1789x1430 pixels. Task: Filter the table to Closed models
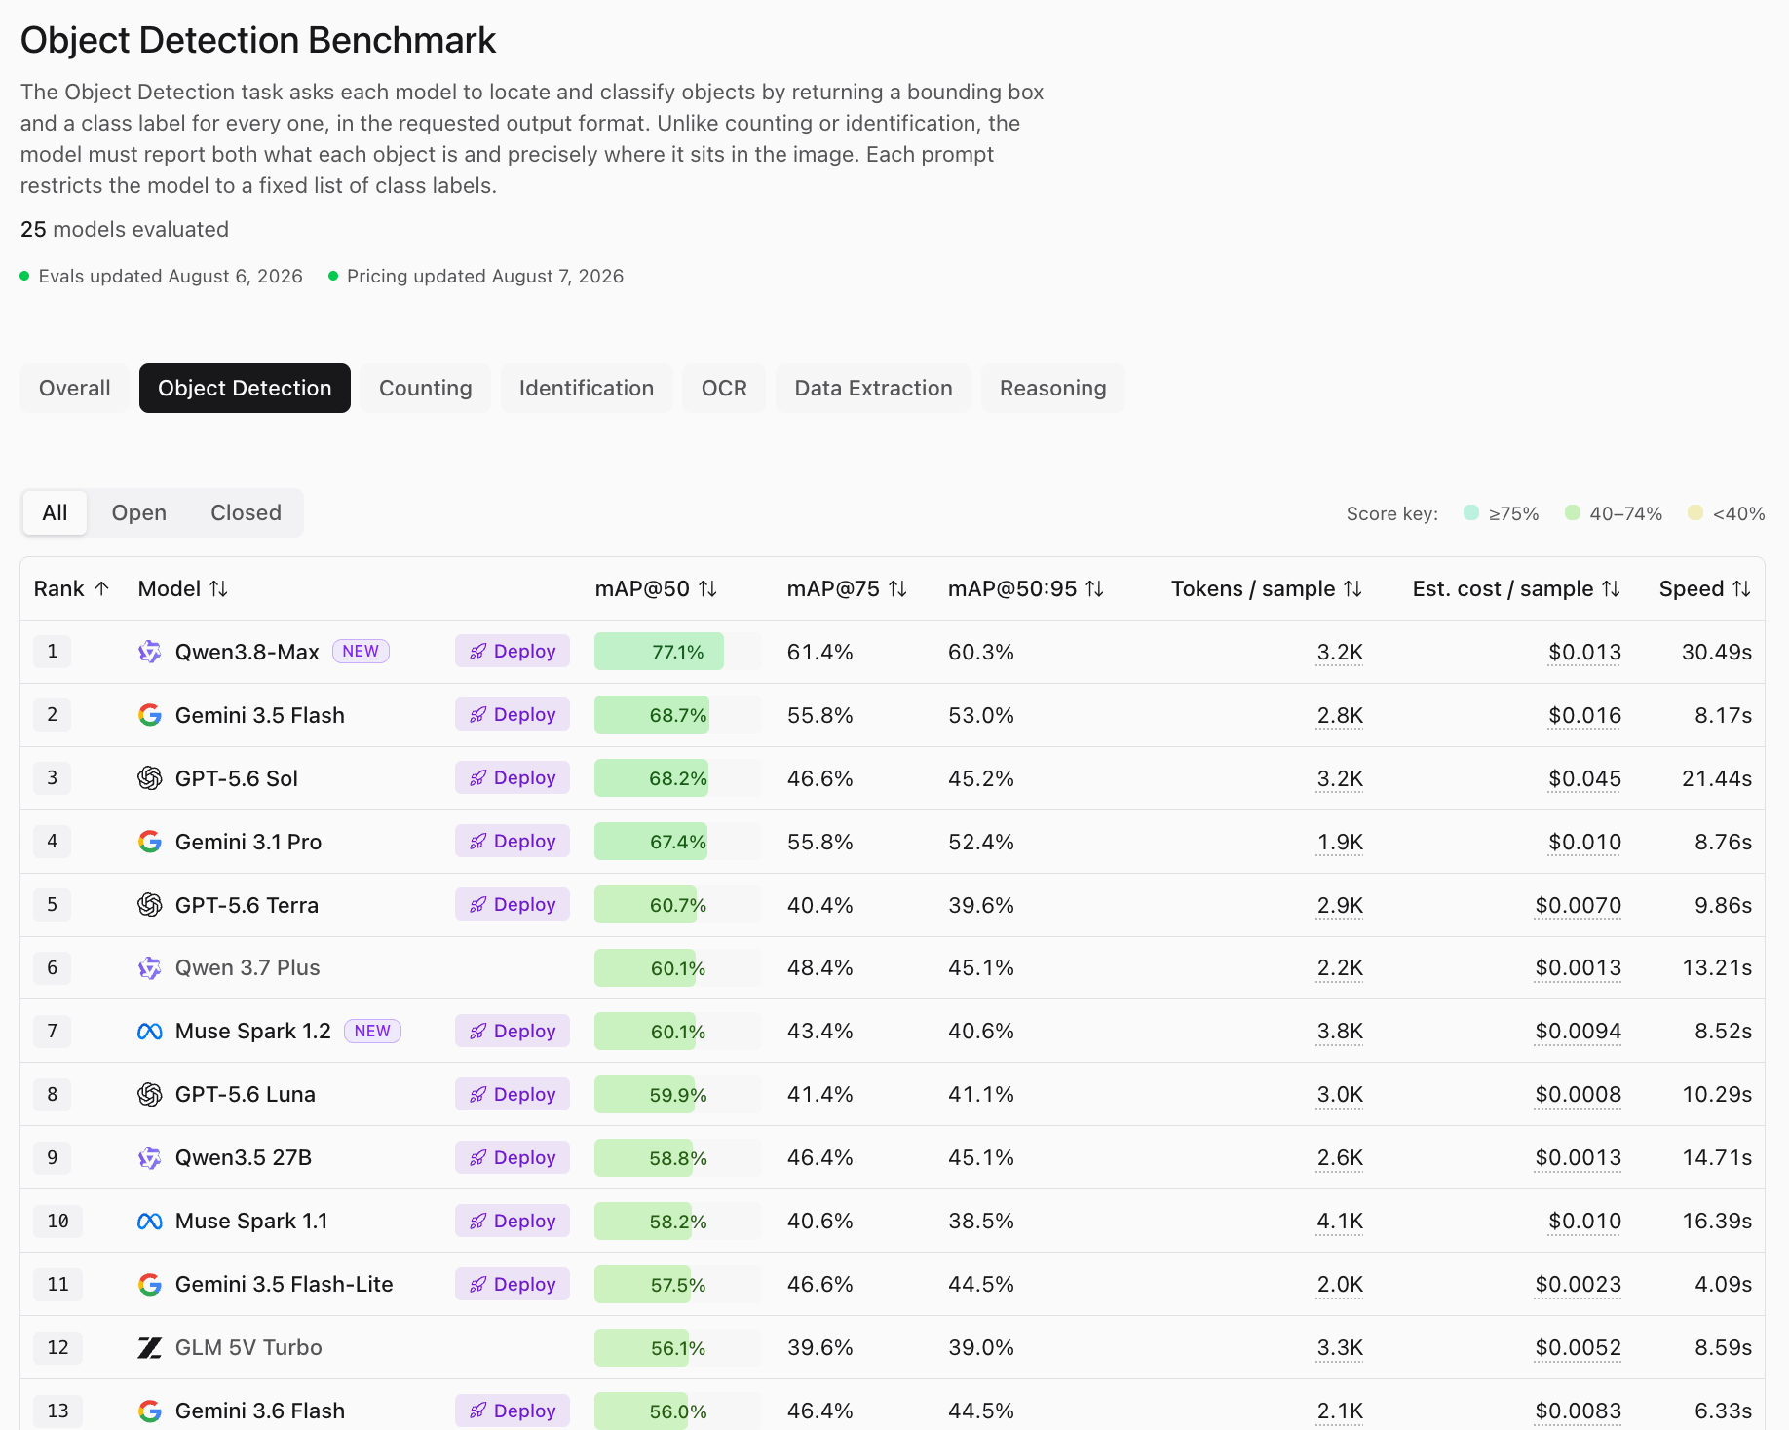point(246,513)
